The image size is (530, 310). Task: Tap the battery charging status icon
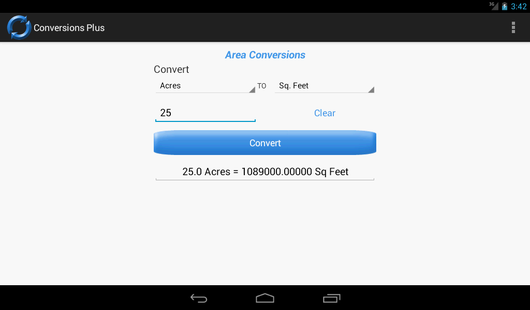[x=504, y=6]
